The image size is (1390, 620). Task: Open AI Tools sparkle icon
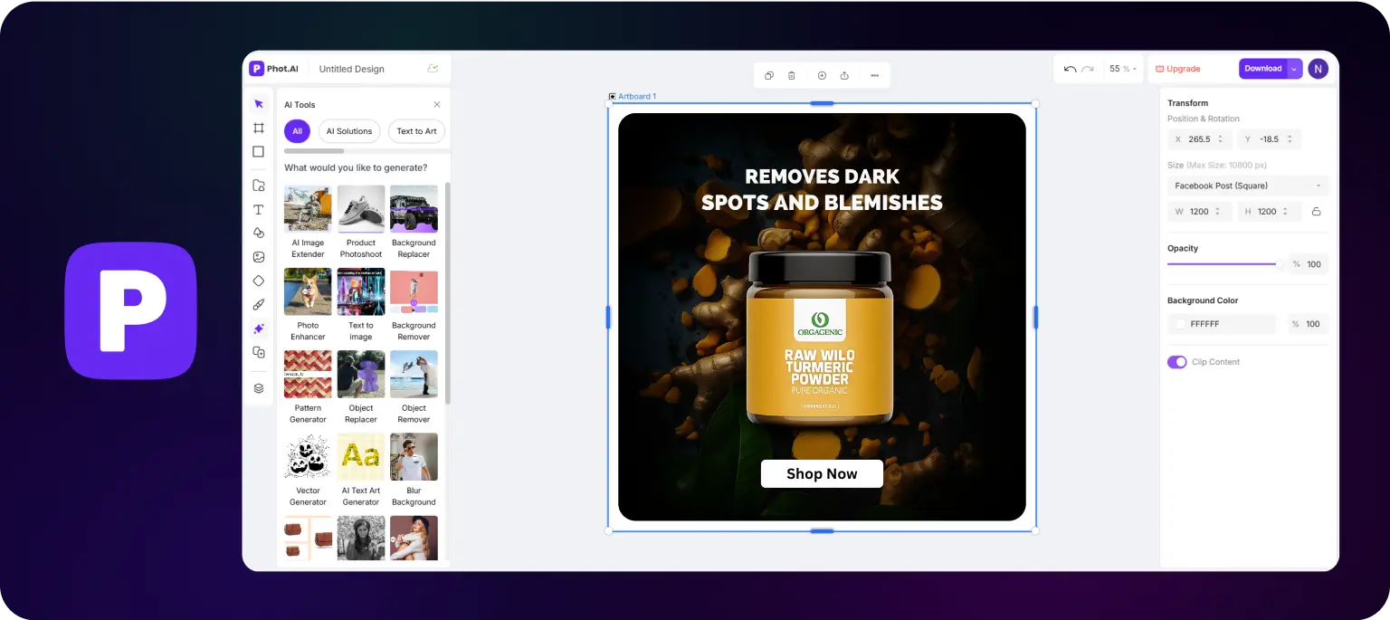[x=258, y=329]
